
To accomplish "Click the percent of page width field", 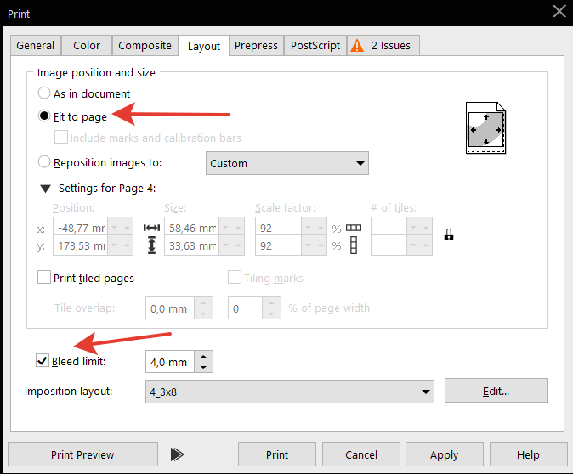I will pyautogui.click(x=245, y=308).
